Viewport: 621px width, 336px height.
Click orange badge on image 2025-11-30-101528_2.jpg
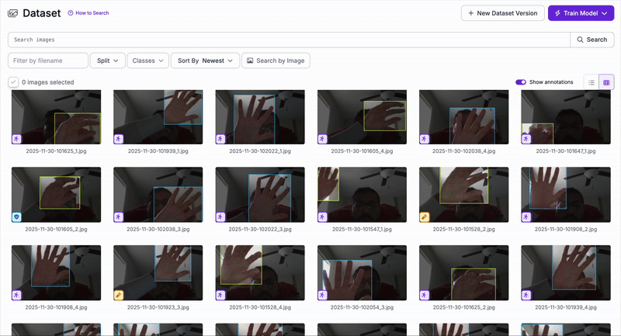(x=424, y=216)
